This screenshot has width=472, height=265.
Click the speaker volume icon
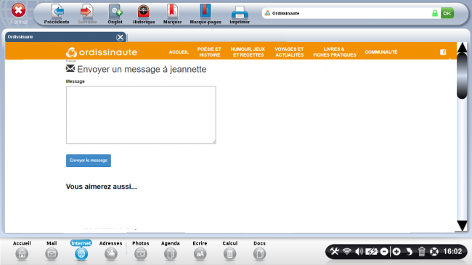coord(359,251)
